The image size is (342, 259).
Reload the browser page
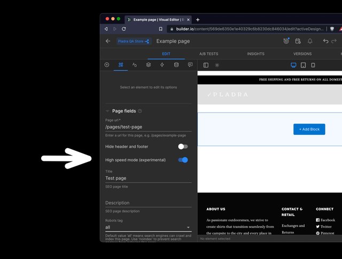click(x=123, y=29)
